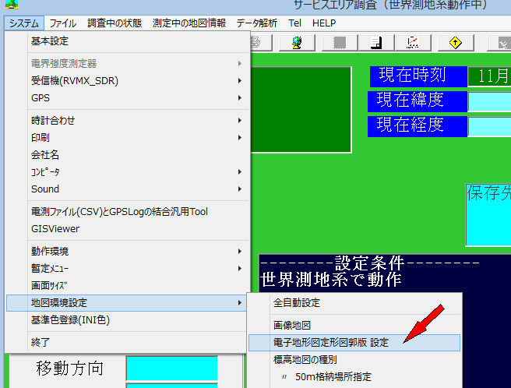Viewport: 511px width, 388px height.
Task: Click the cyan 現在緯度 value field
Action: click(489, 102)
